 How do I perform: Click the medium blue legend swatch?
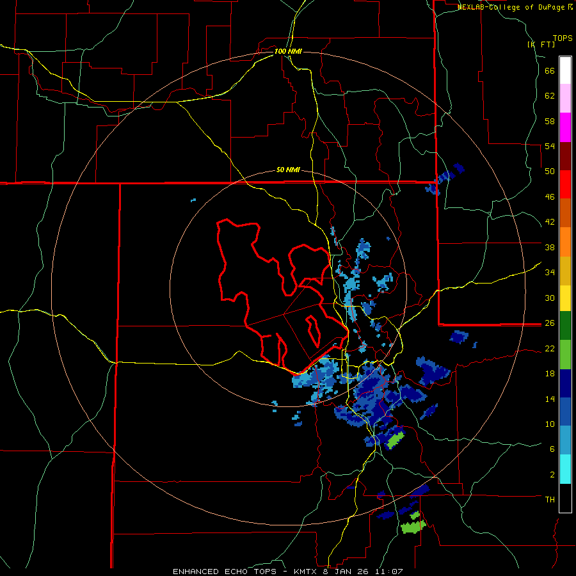(565, 412)
